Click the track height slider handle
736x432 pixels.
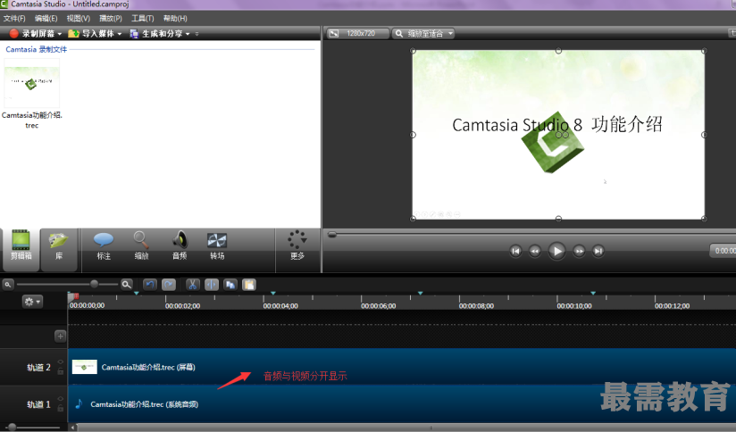(x=13, y=427)
